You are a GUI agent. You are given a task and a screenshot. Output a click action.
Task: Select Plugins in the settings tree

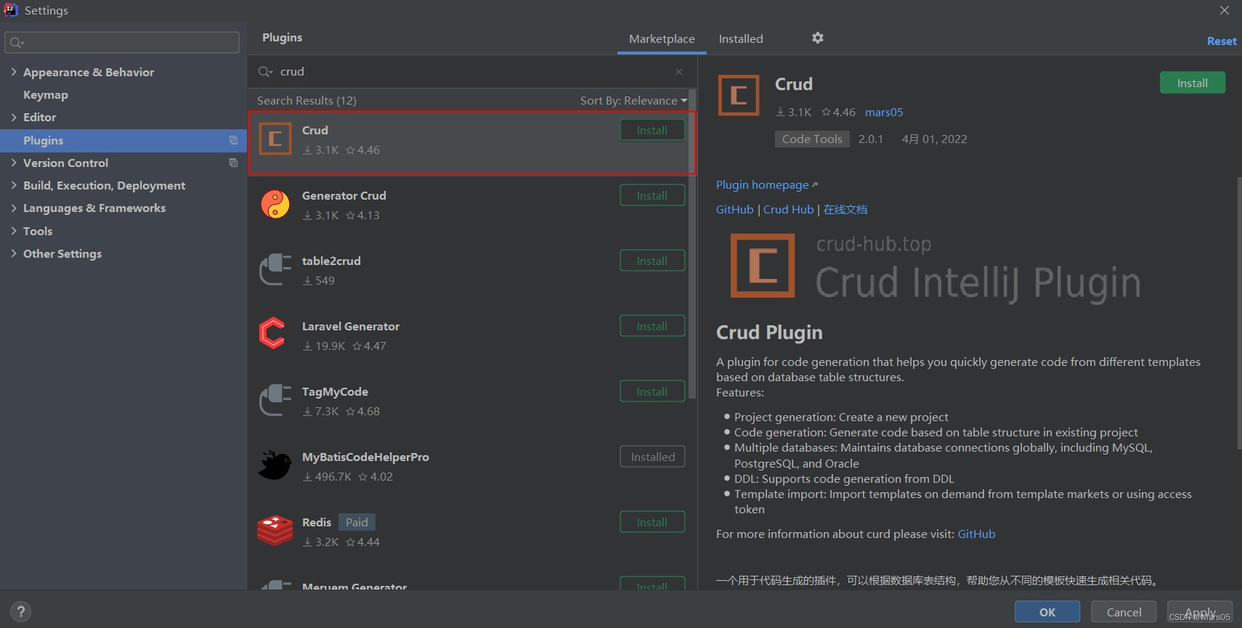pos(123,140)
